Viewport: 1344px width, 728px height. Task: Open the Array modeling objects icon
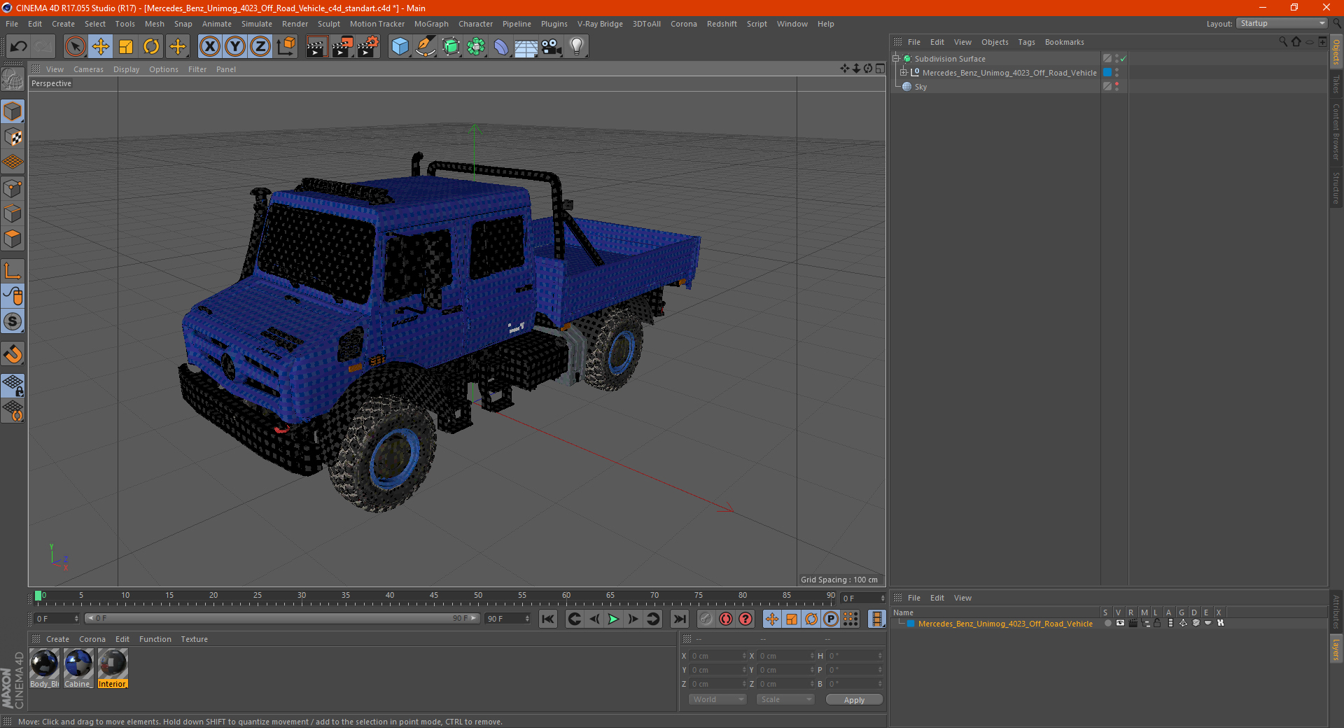476,47
